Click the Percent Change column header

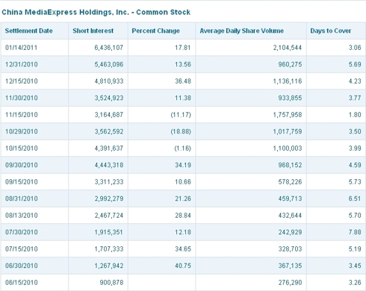155,31
